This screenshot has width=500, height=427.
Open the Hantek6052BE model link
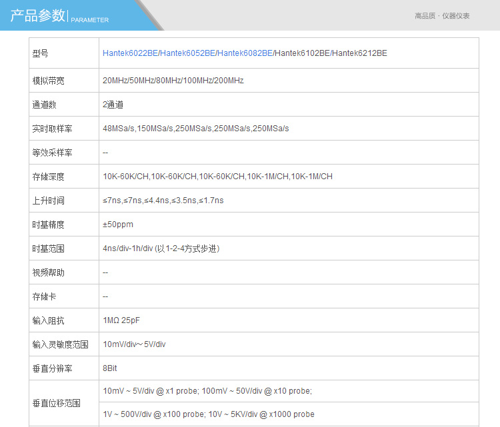(x=187, y=53)
